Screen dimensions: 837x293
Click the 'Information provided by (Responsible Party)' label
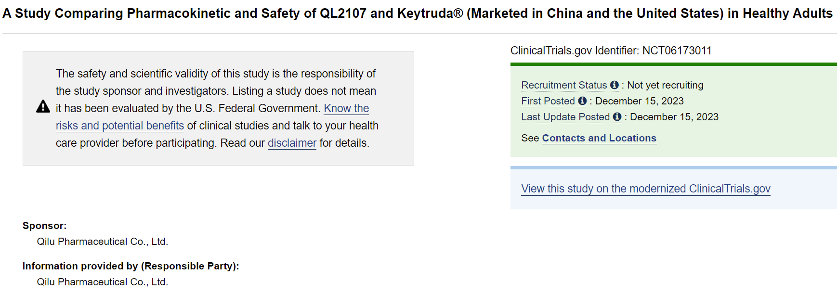click(x=131, y=266)
